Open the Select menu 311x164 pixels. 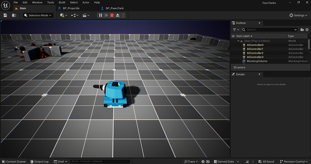coord(74,2)
